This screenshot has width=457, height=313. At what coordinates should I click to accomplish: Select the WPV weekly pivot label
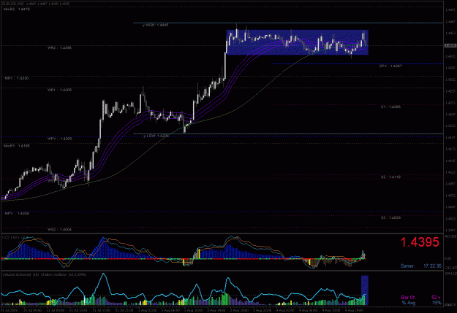tap(59, 139)
